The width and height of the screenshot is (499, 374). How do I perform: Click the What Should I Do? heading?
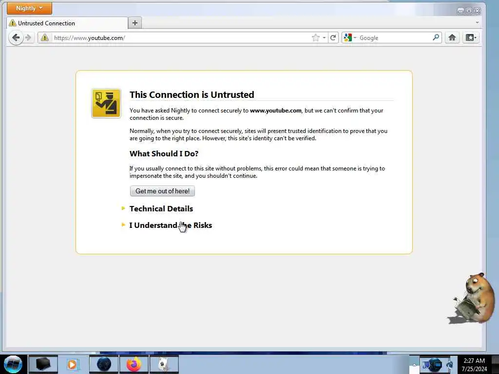pyautogui.click(x=164, y=153)
